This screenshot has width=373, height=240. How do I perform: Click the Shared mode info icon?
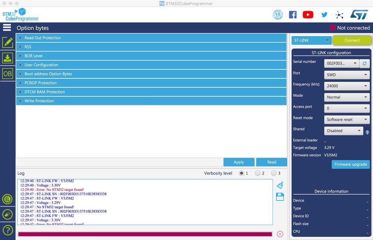(x=367, y=133)
